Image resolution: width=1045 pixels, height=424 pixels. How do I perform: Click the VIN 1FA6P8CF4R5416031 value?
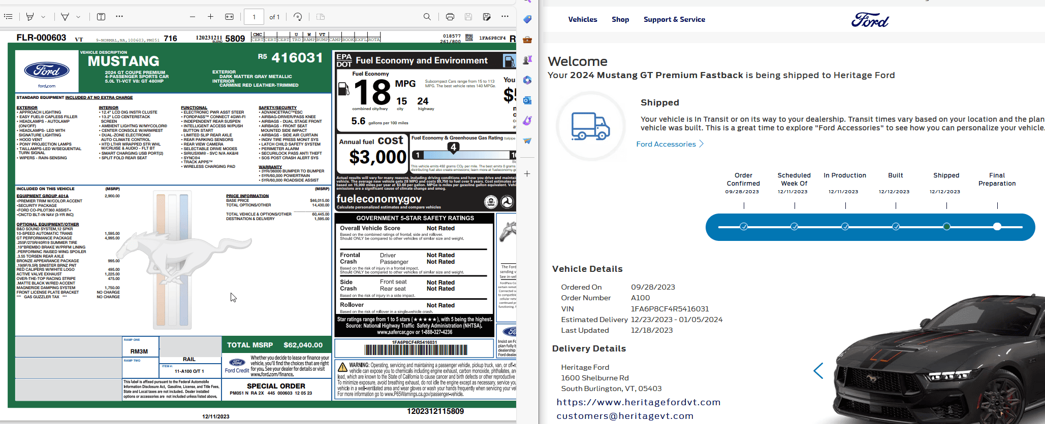click(x=670, y=309)
